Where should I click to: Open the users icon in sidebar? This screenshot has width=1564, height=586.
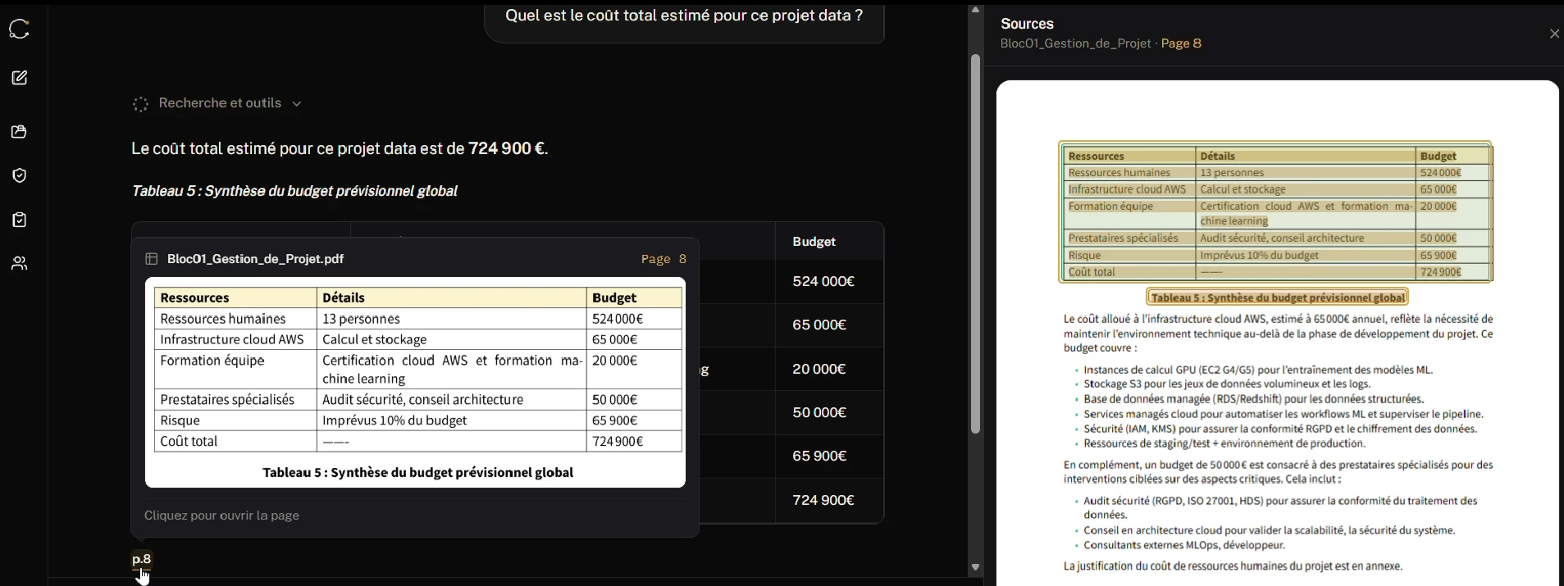[x=20, y=263]
